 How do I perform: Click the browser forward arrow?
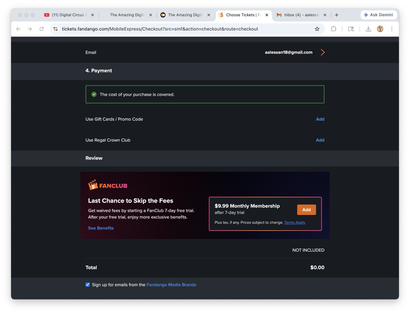pos(30,29)
